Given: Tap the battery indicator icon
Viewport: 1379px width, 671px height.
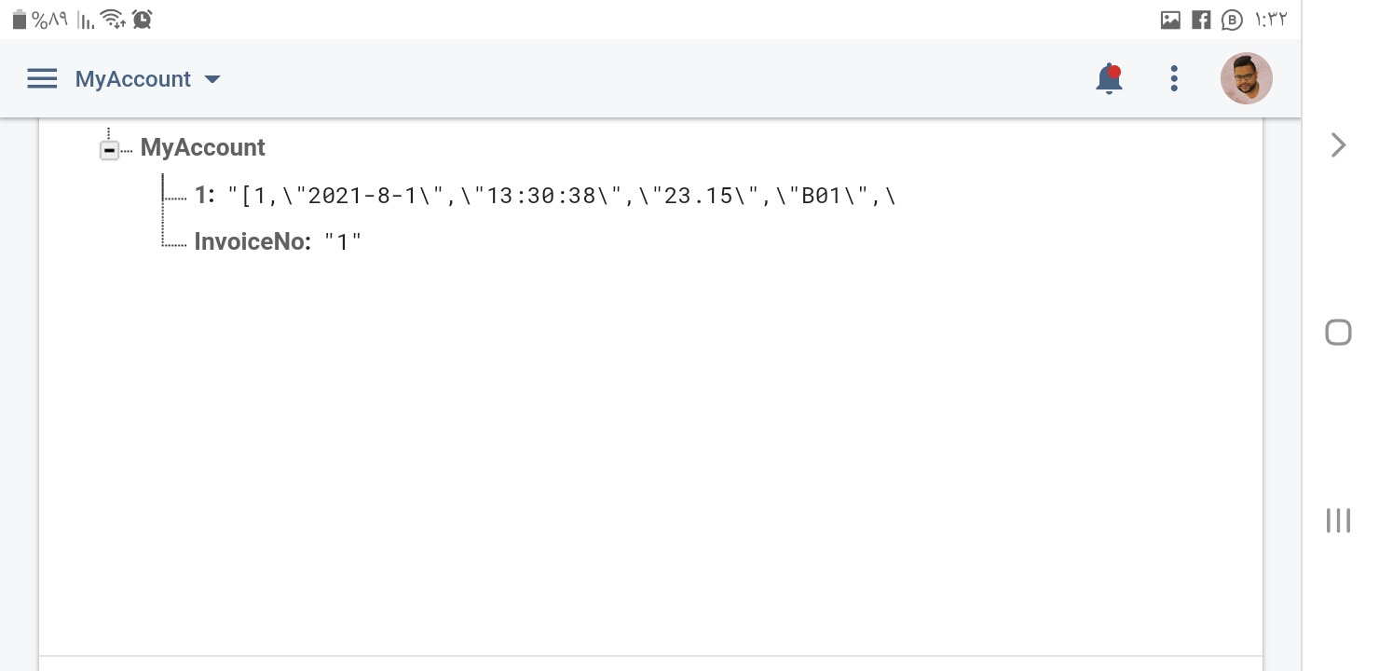Looking at the screenshot, I should click(20, 20).
